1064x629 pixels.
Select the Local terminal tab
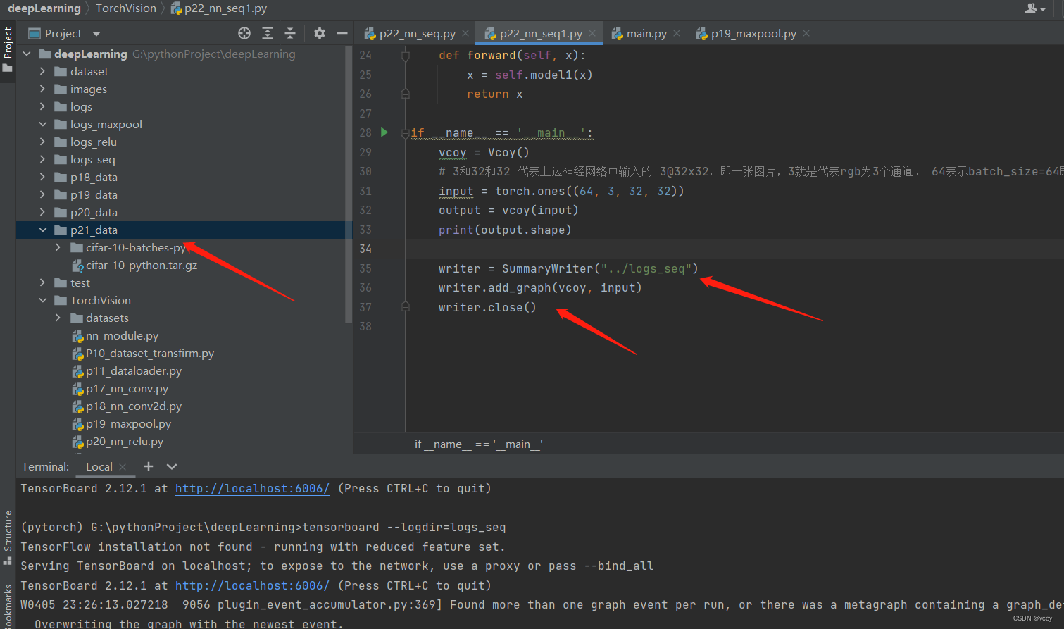99,466
